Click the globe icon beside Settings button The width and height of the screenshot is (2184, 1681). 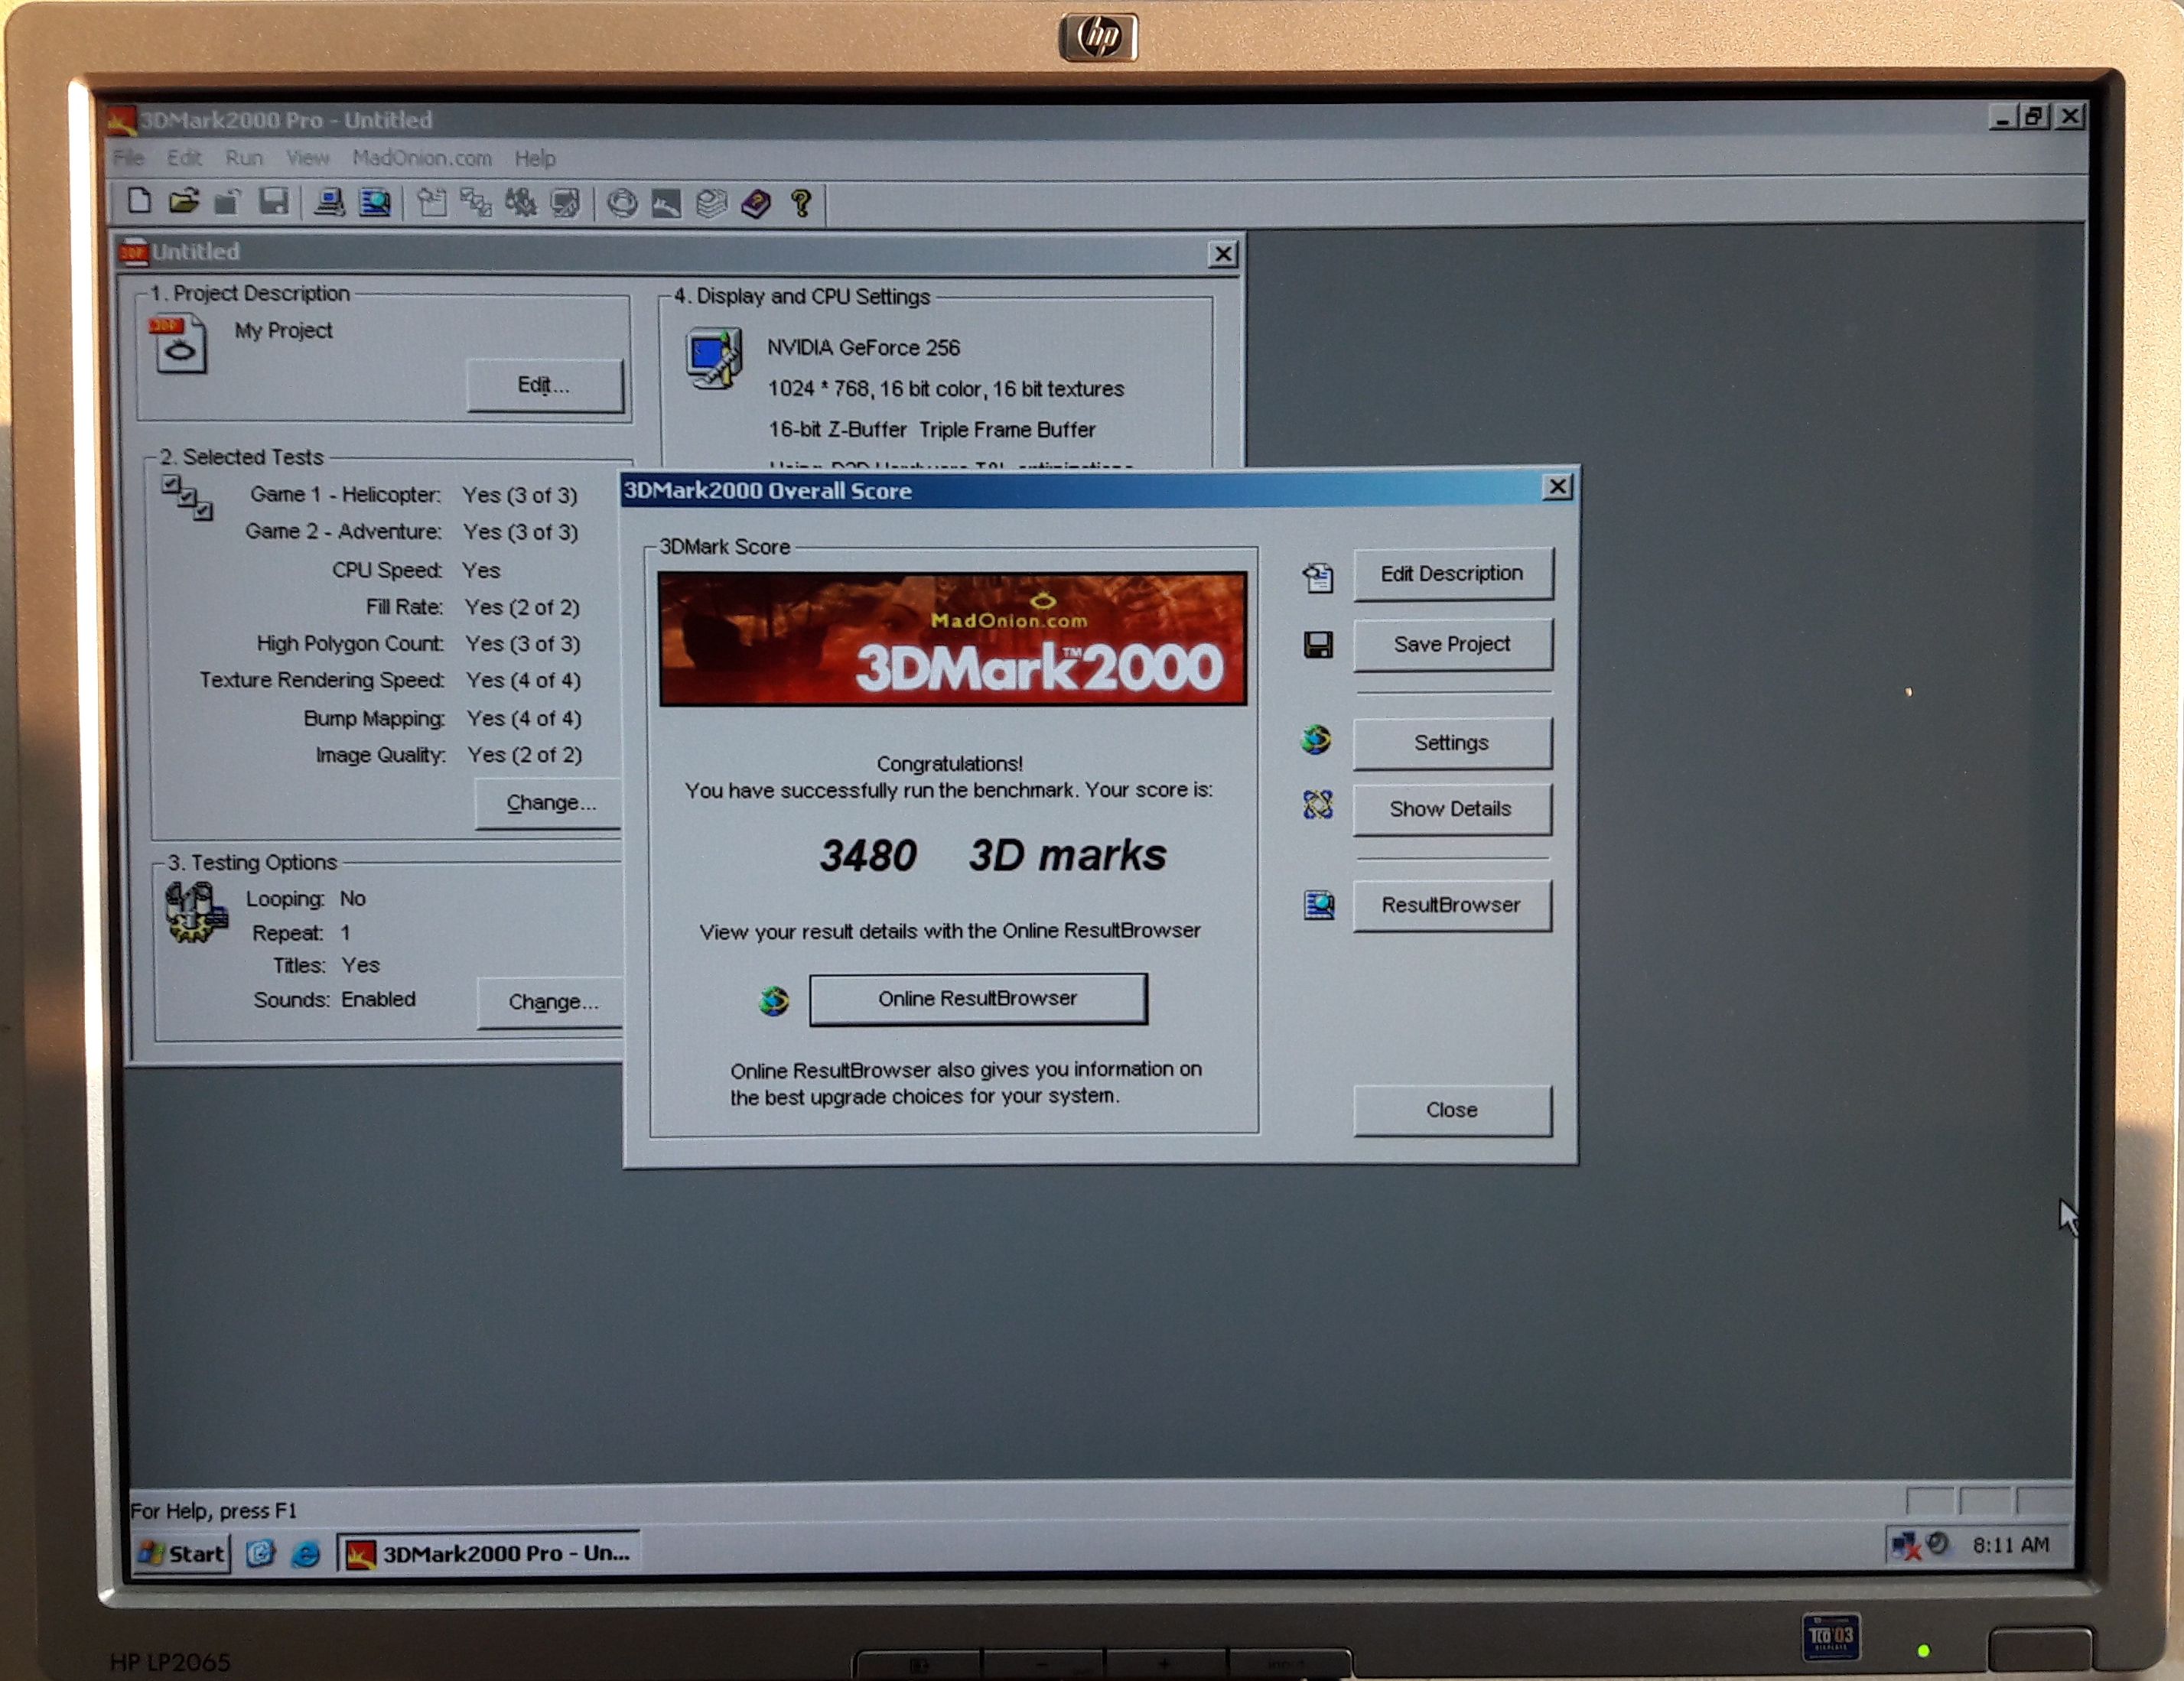pos(1317,740)
